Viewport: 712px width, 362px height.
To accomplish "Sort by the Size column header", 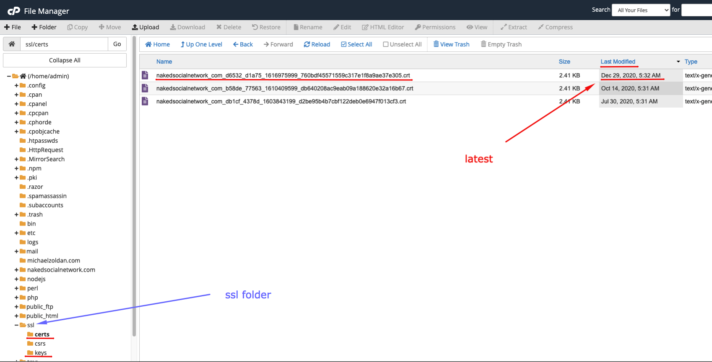I will point(564,62).
